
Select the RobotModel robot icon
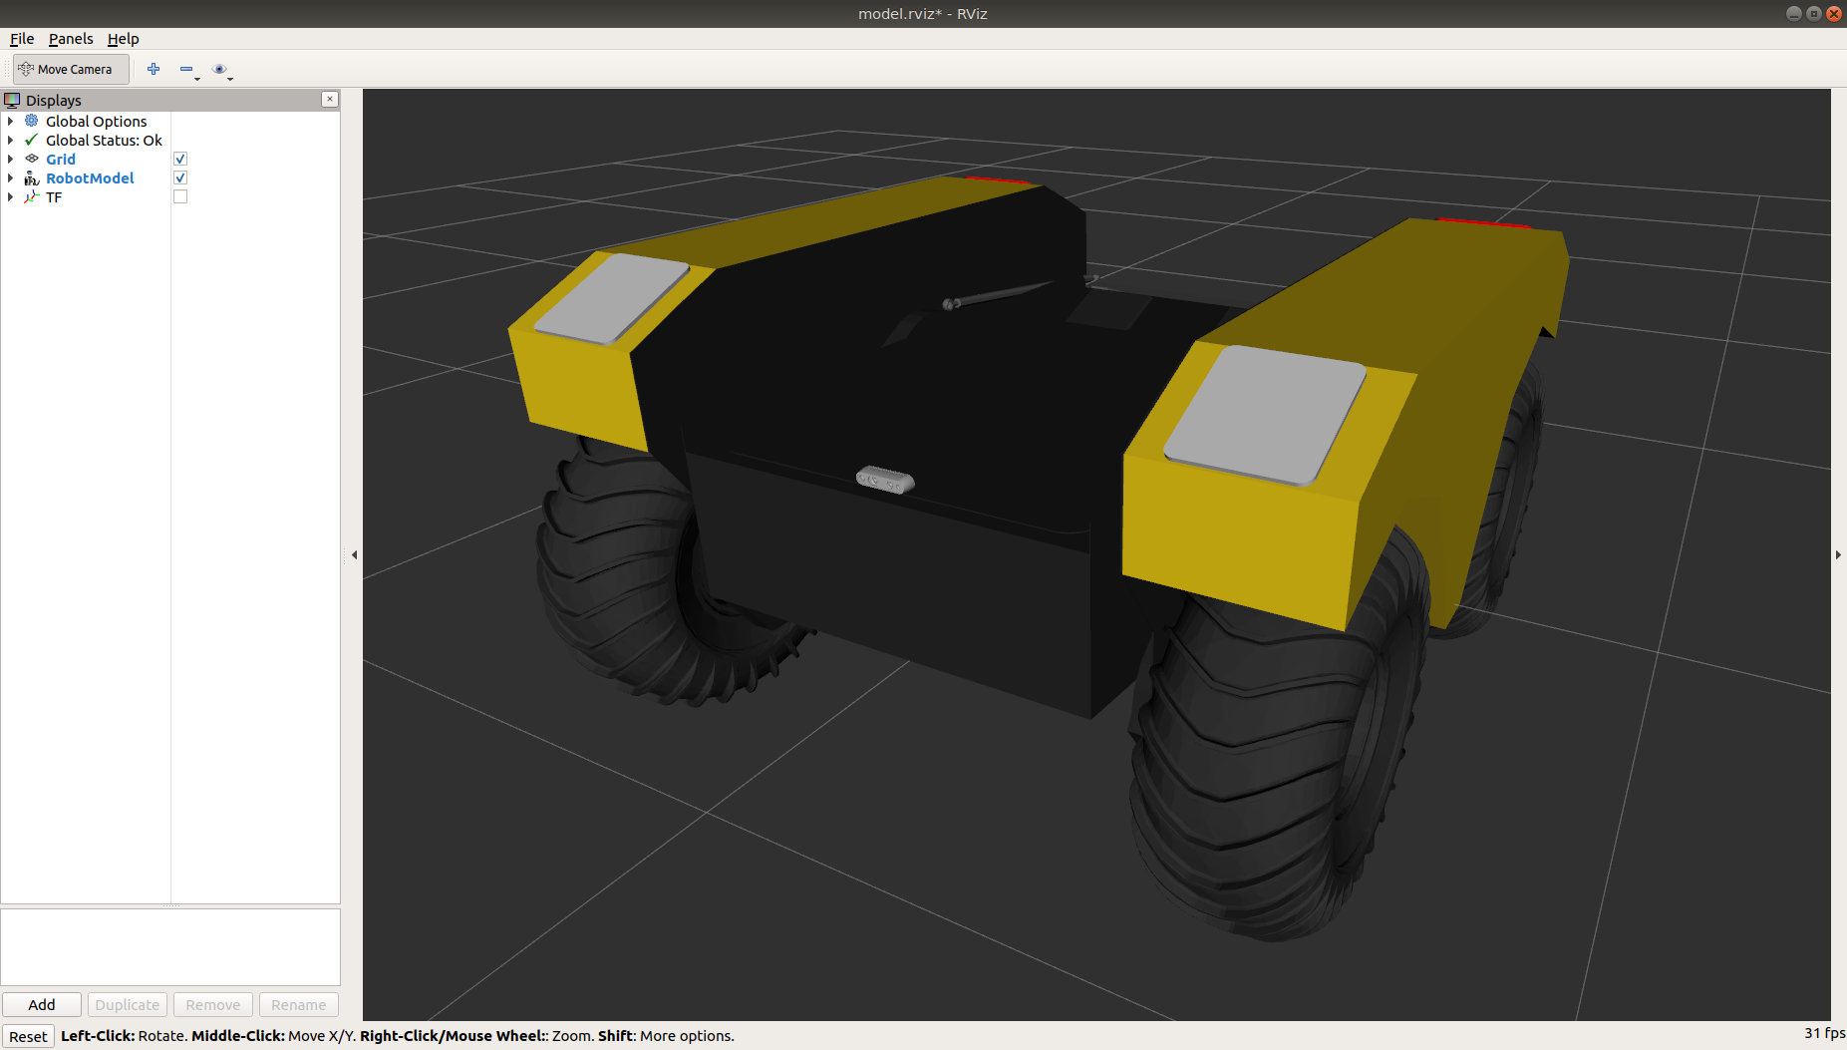[x=32, y=177]
